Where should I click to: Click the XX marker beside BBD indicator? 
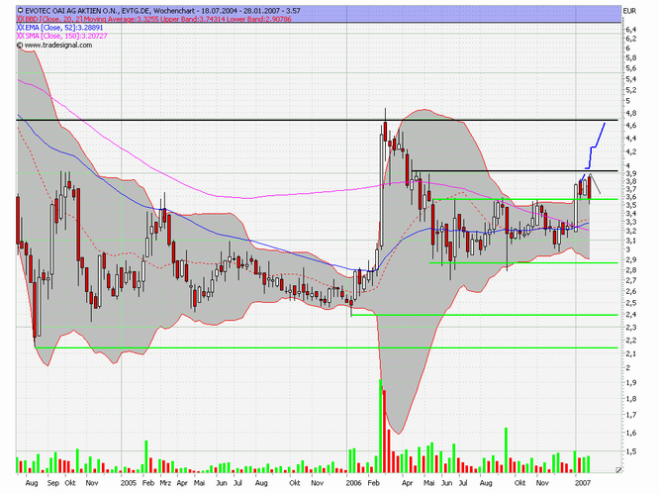pyautogui.click(x=20, y=19)
